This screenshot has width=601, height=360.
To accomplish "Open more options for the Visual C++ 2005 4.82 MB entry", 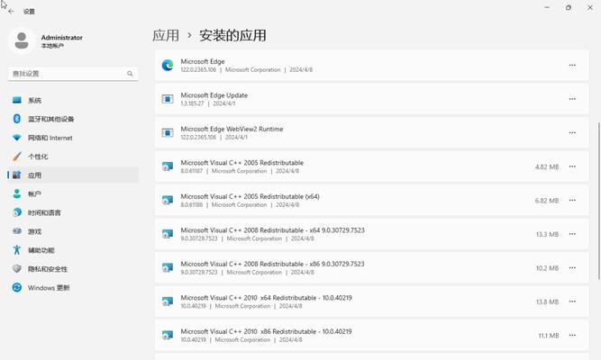I will [x=572, y=166].
